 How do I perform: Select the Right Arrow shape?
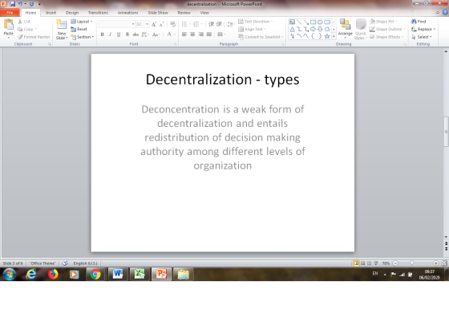(313, 29)
